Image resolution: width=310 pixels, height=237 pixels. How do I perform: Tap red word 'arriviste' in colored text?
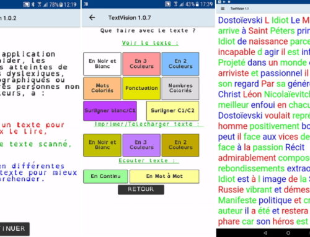pyautogui.click(x=233, y=73)
